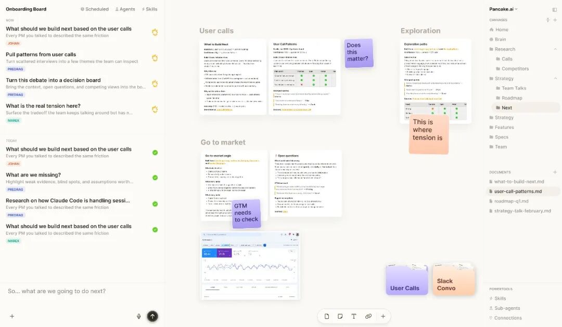Click the Onboarding Board title

pyautogui.click(x=26, y=9)
